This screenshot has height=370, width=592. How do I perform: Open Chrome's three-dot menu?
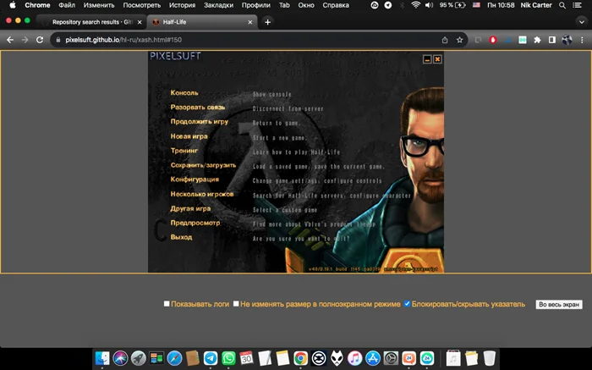click(580, 40)
